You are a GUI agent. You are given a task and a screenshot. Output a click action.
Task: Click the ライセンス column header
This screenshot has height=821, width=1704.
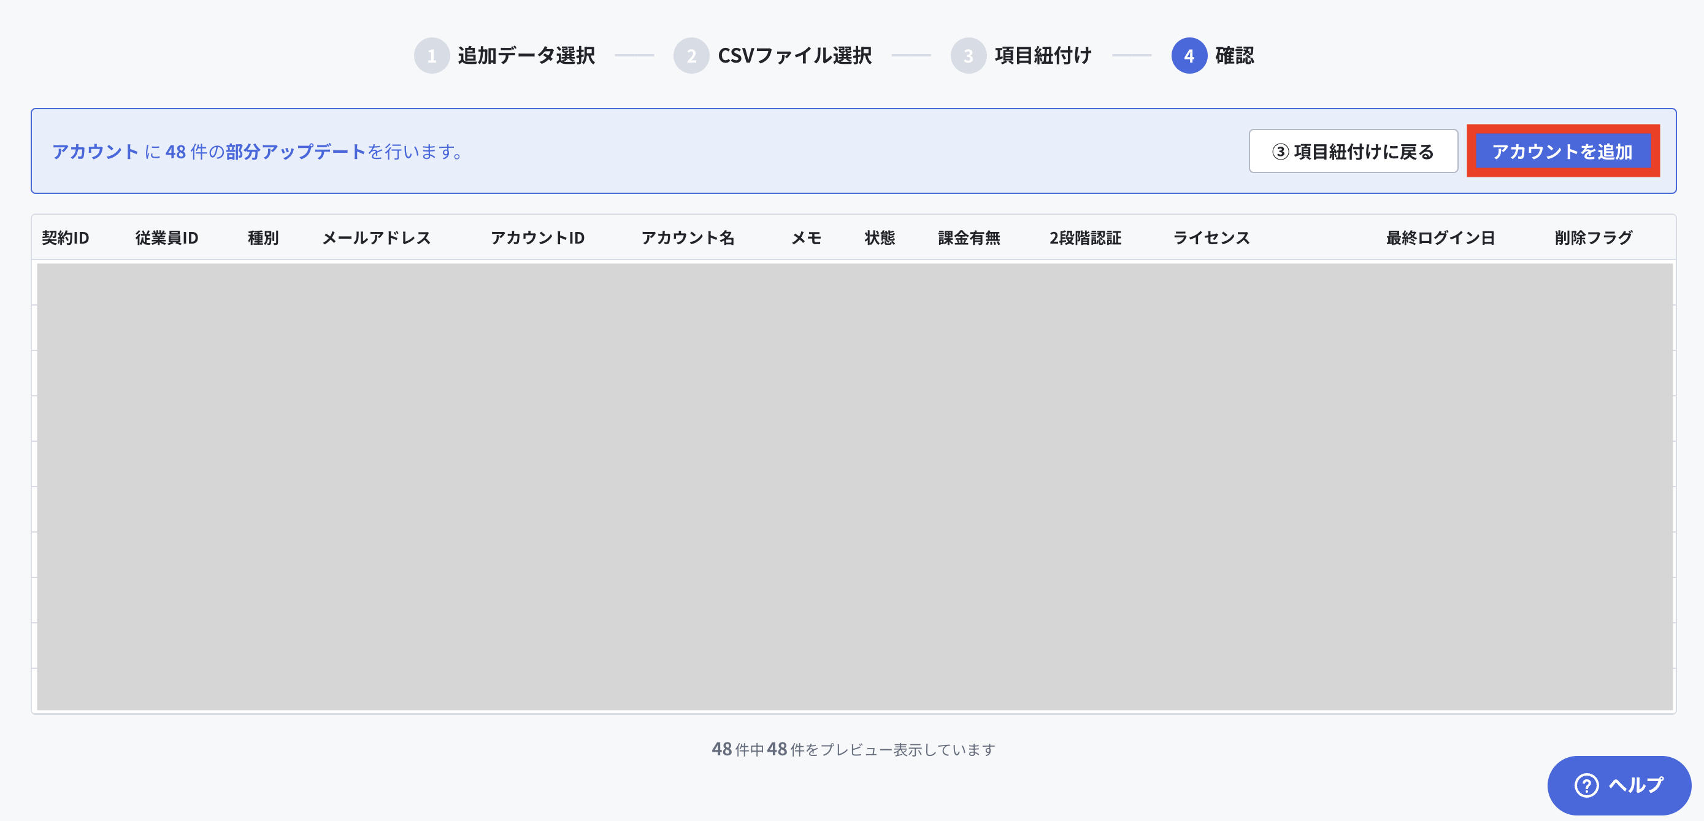tap(1211, 237)
